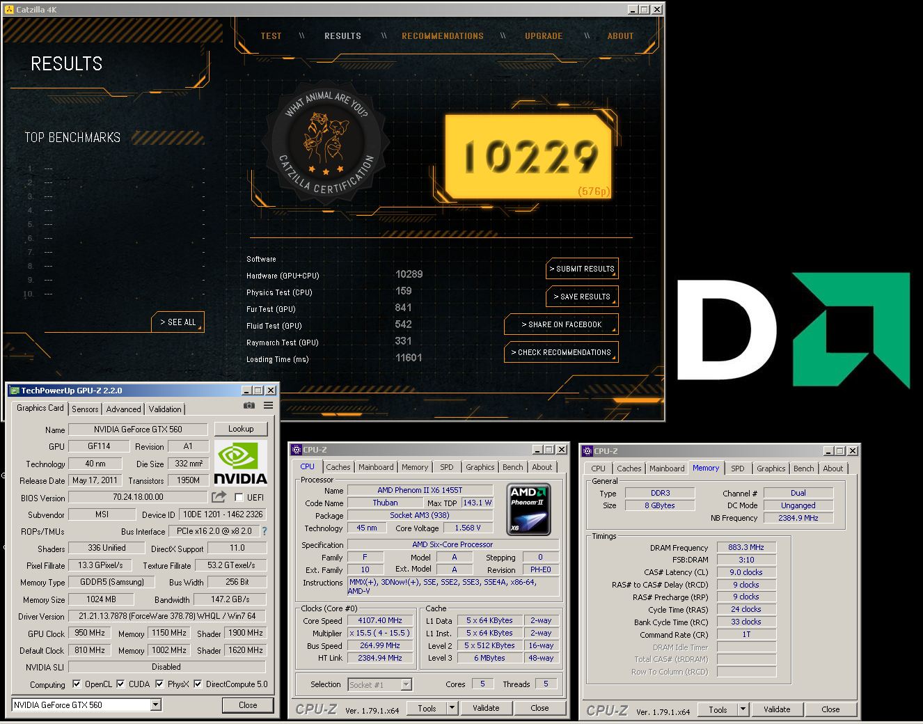Image resolution: width=923 pixels, height=724 pixels.
Task: Click the CPU-Z Memory window title icon
Action: point(587,451)
